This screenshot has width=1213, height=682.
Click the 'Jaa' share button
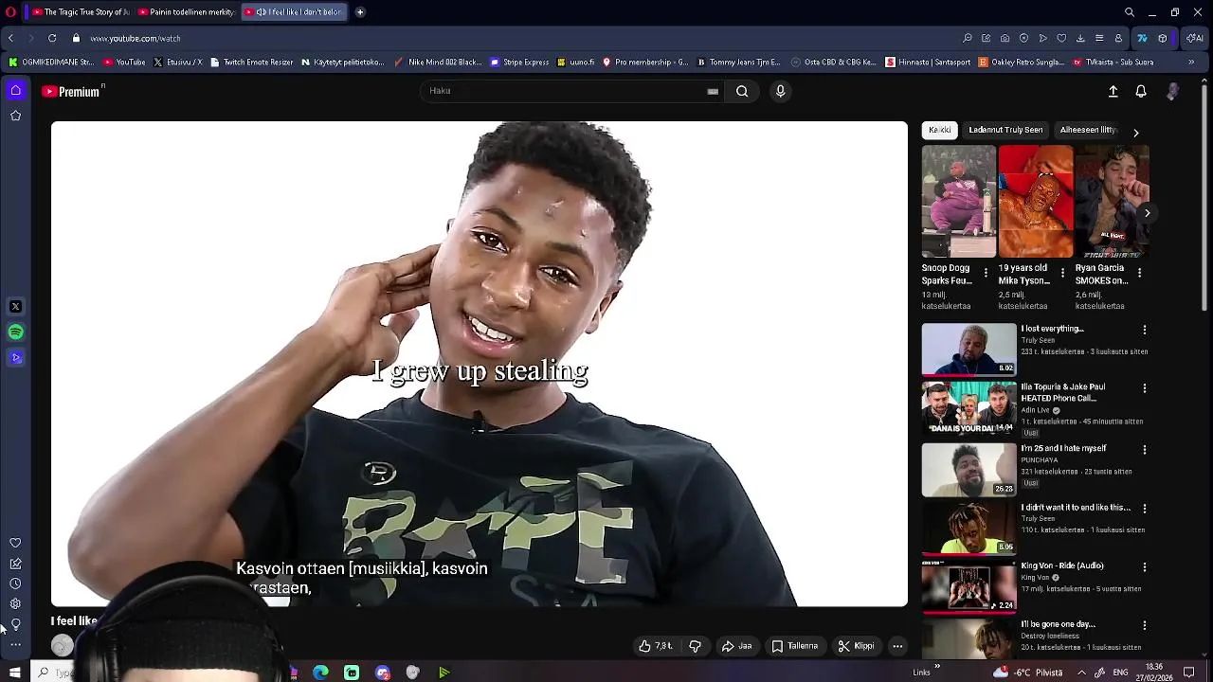(x=736, y=646)
